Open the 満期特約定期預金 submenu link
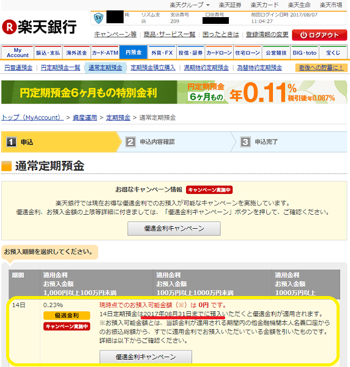Image resolution: width=350 pixels, height=367 pixels. pyautogui.click(x=206, y=68)
